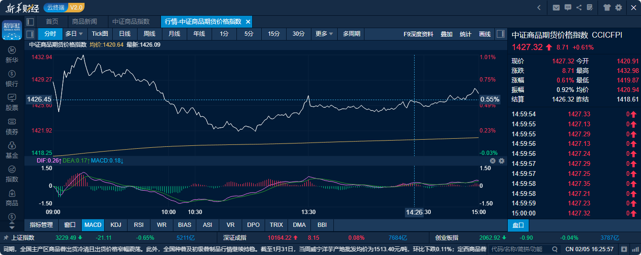Toggle the right quote panel visibility

click(500, 34)
